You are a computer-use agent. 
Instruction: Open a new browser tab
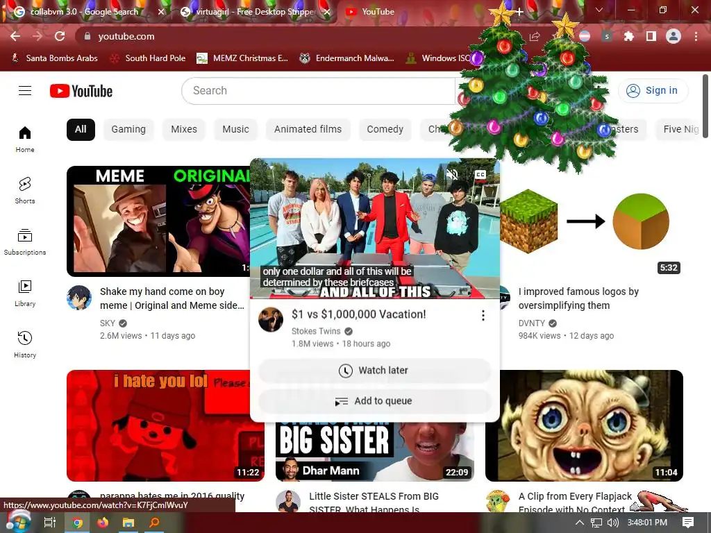[x=519, y=12]
